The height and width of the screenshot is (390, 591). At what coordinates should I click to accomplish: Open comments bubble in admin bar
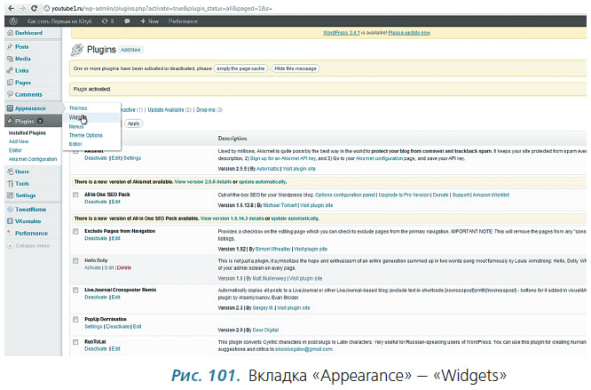127,21
